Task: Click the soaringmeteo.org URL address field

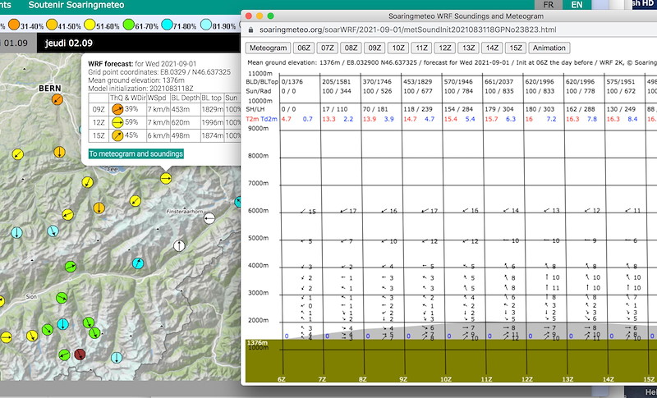Action: [x=407, y=30]
